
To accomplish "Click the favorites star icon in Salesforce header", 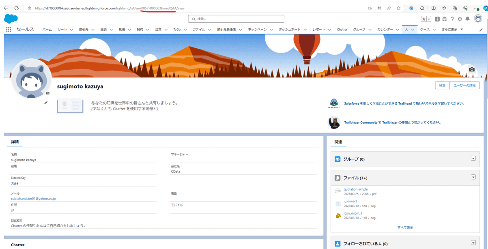I will (x=424, y=19).
